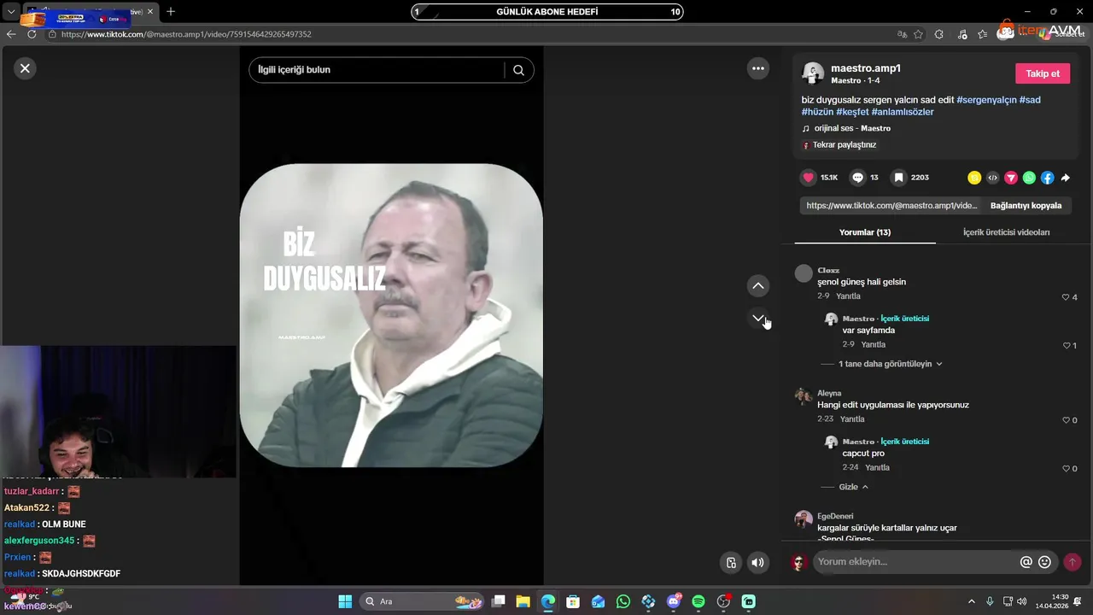
Task: Click Bağlantıyı kopyala button
Action: pos(1026,206)
